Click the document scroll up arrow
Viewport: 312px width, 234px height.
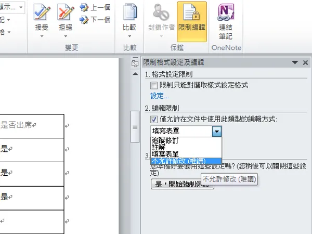click(x=135, y=74)
